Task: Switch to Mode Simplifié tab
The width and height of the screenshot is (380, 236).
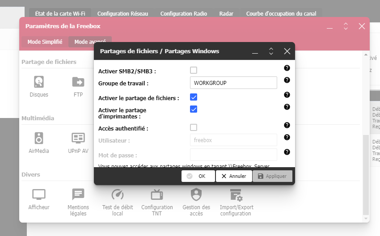Action: click(45, 42)
